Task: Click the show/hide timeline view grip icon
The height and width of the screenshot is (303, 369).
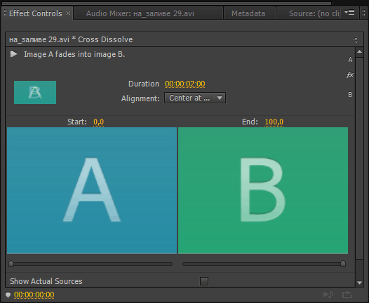Action: click(356, 39)
